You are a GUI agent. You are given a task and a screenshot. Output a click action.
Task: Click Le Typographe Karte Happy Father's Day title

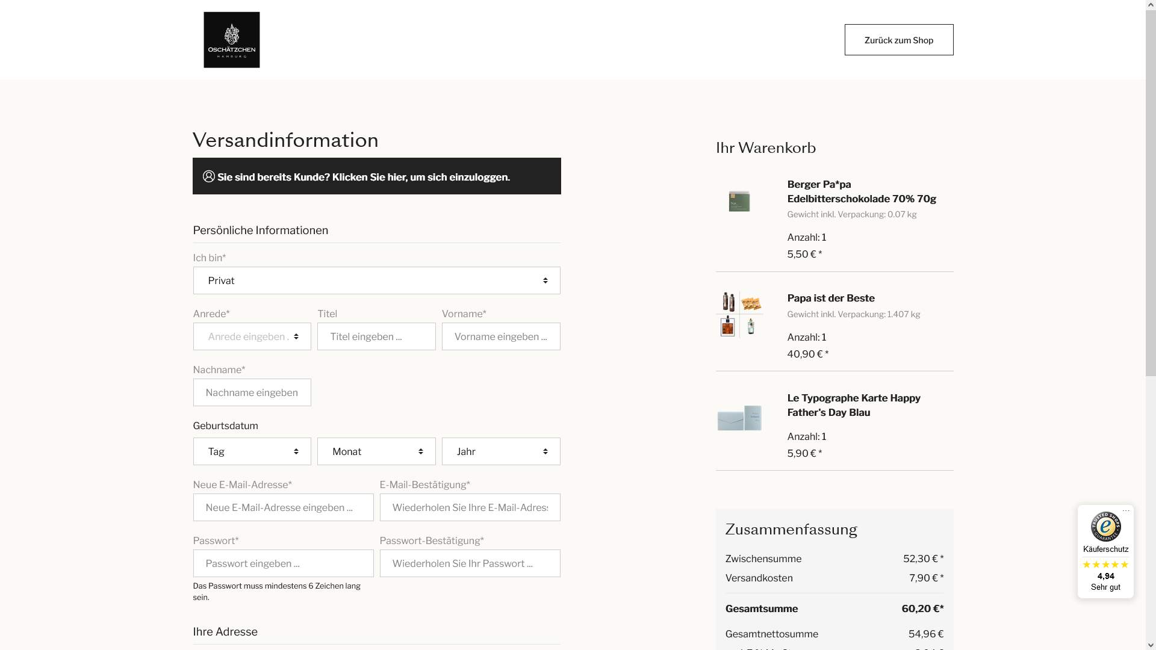coord(854,405)
